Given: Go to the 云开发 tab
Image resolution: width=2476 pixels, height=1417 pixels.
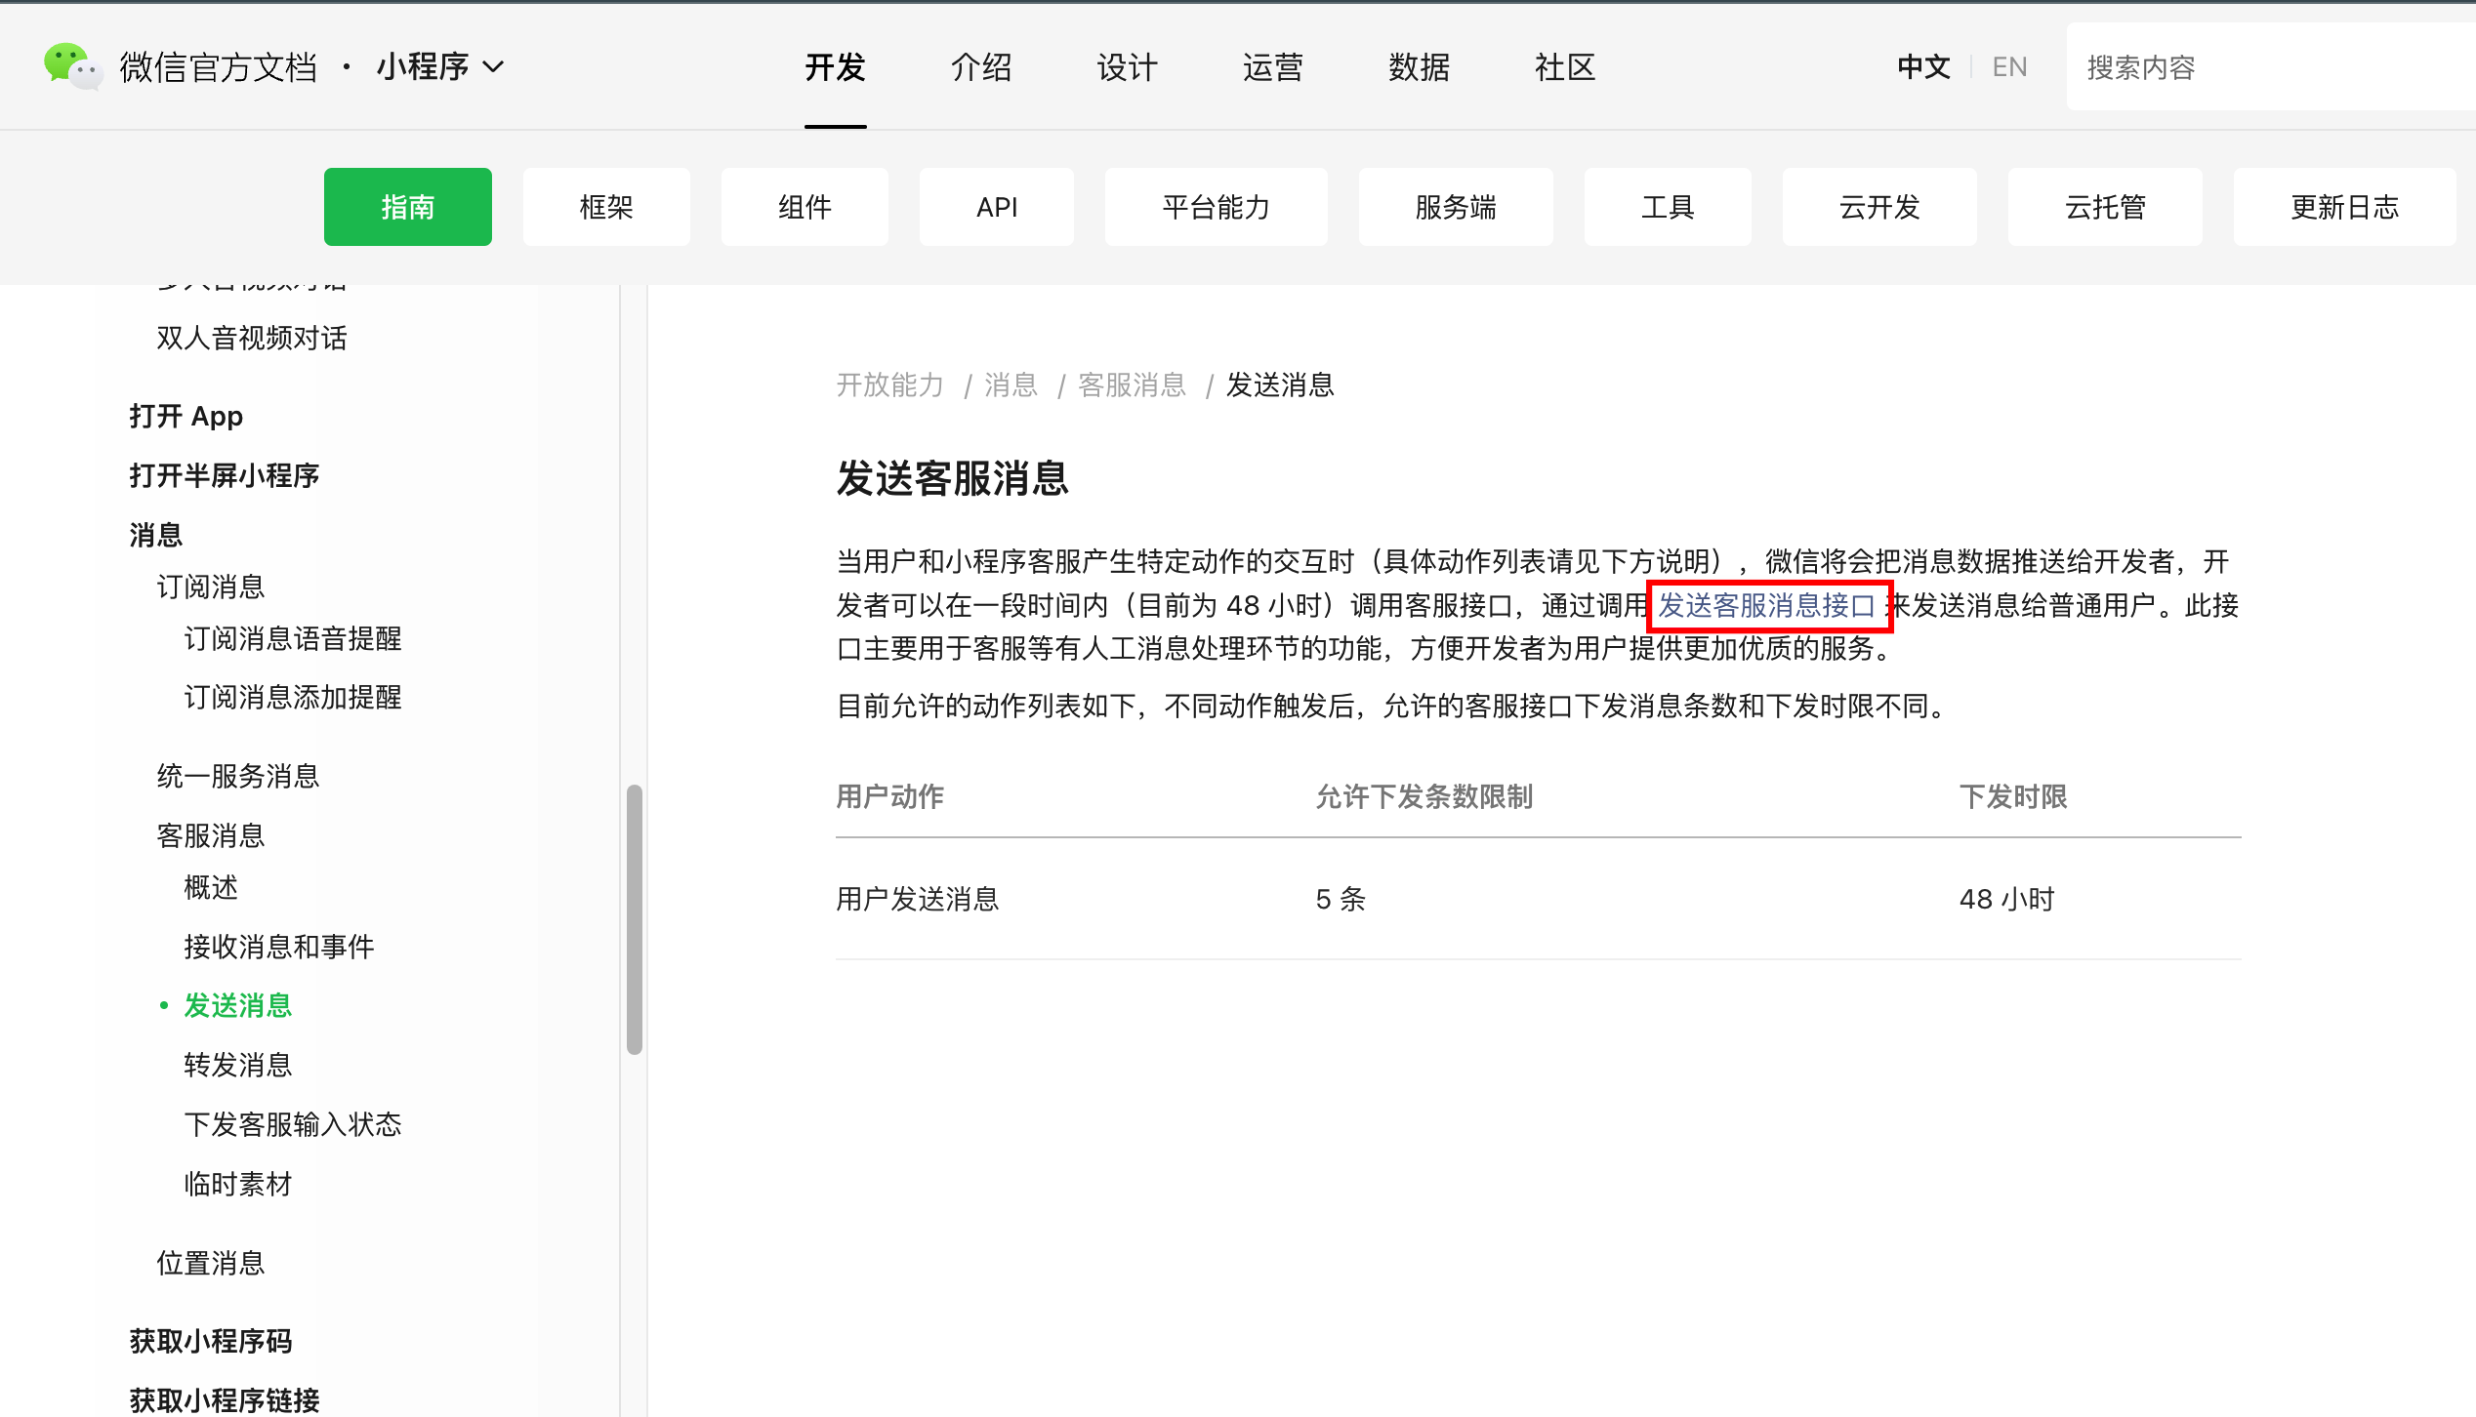Looking at the screenshot, I should click(x=1878, y=207).
